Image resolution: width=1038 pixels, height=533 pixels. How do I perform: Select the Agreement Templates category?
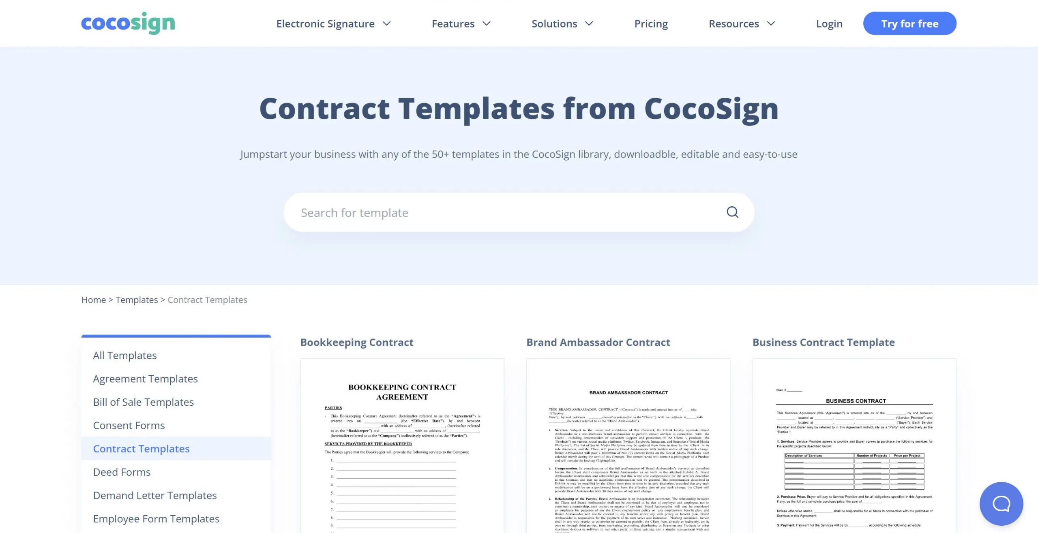(145, 378)
